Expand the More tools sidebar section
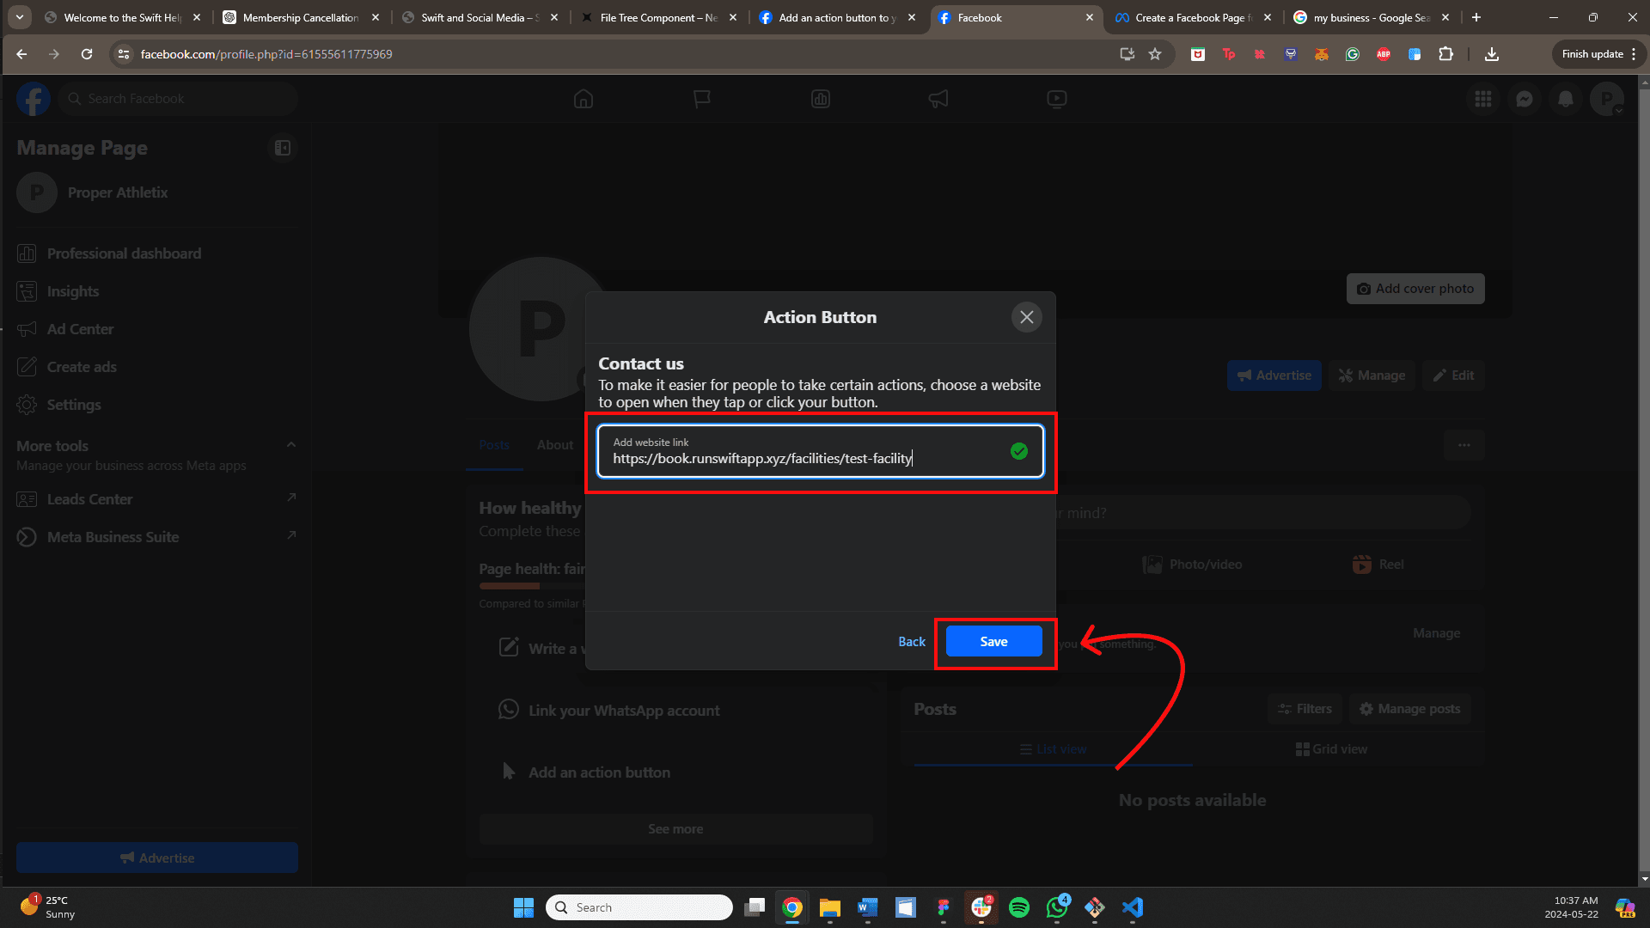 [290, 443]
